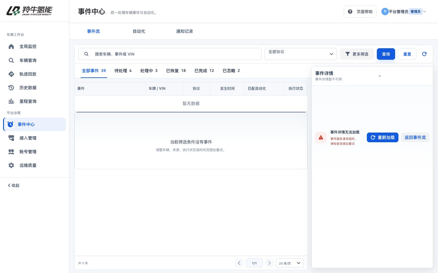438x273 pixels.
Task: Click the red warning triangle icon
Action: (321, 137)
